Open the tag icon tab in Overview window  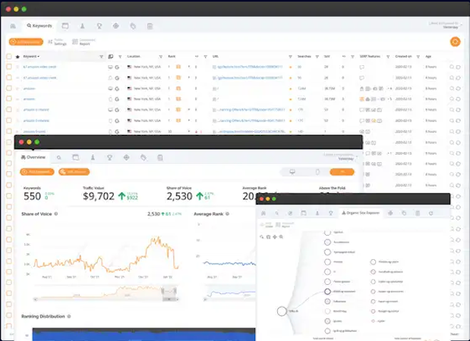[x=144, y=158]
